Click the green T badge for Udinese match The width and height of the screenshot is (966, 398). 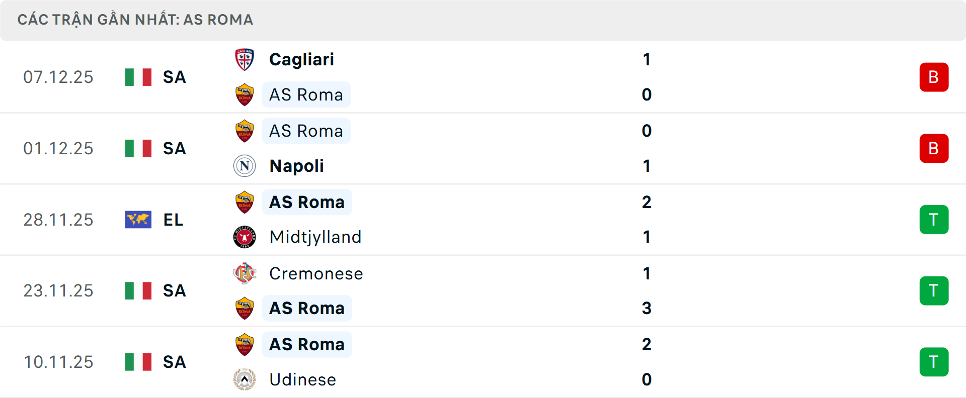[x=934, y=362]
